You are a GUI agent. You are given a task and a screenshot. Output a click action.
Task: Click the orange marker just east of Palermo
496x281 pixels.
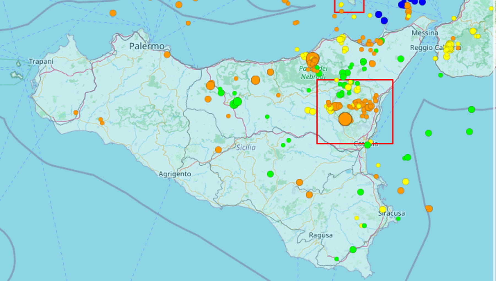point(167,55)
